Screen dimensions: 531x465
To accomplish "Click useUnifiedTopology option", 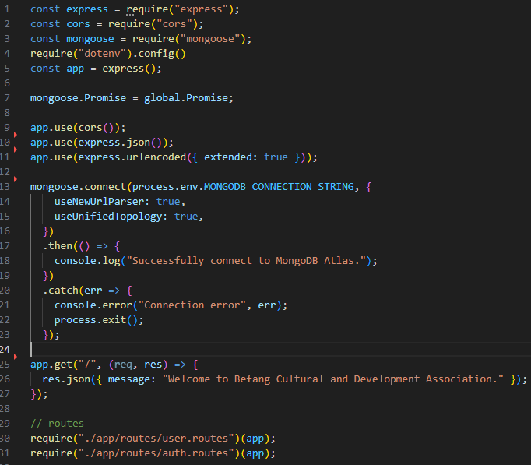I will coord(108,217).
